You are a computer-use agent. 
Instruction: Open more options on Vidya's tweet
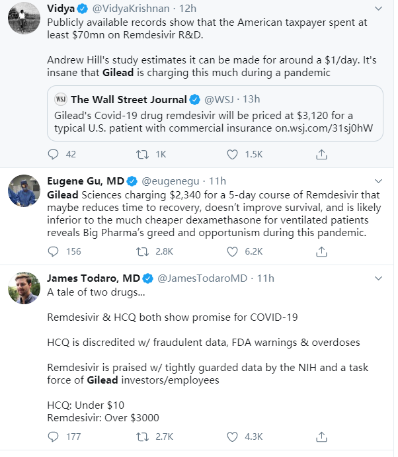pos(378,9)
